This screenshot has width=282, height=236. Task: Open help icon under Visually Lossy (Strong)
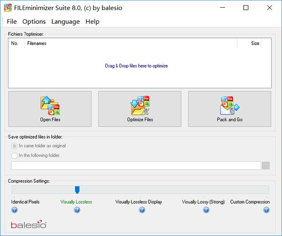[x=206, y=210]
